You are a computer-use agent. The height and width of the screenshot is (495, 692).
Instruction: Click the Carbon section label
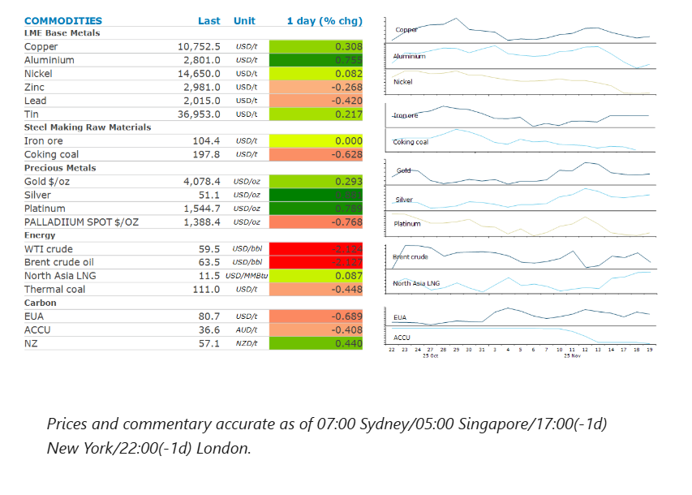41,303
